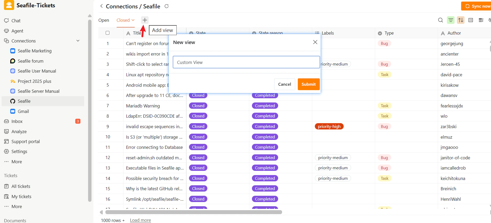Click the 'Mariadb Warning' ticket title

coord(143,106)
